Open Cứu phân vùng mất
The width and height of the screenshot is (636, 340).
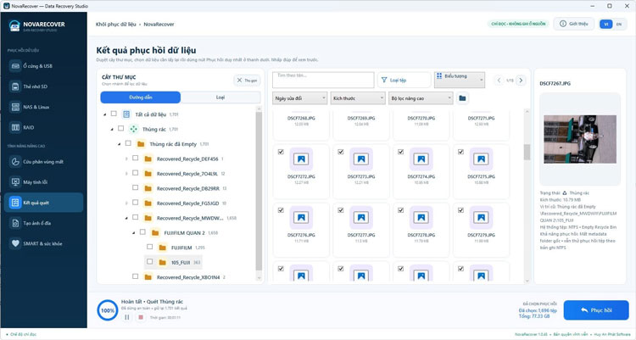tap(43, 161)
